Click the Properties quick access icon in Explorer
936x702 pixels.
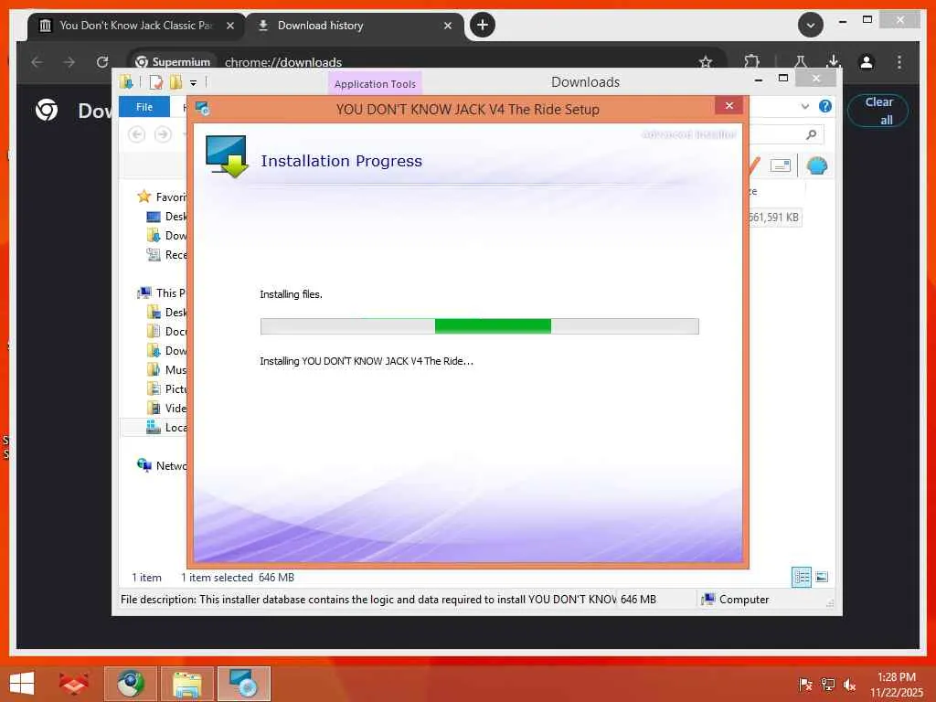(155, 81)
